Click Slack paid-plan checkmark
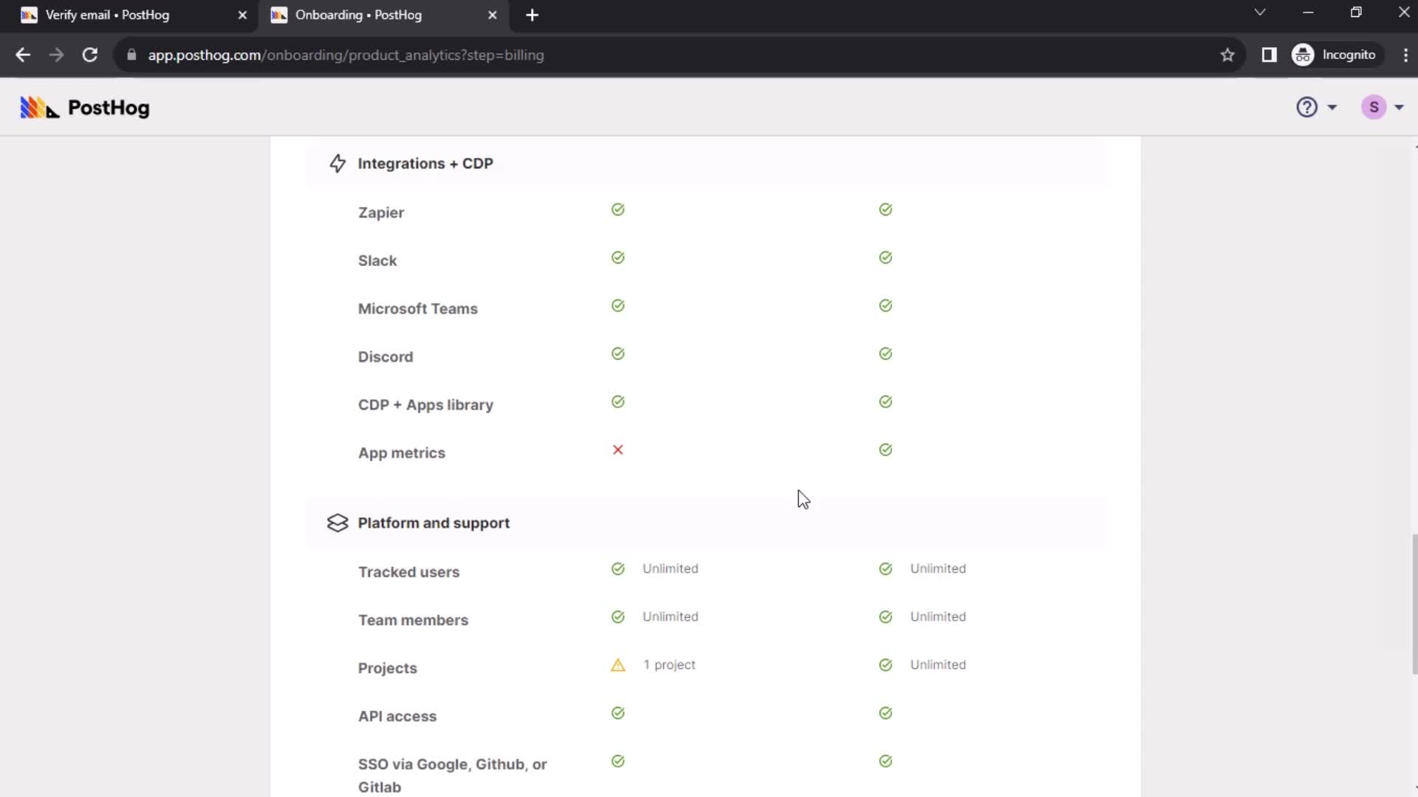 [x=886, y=258]
